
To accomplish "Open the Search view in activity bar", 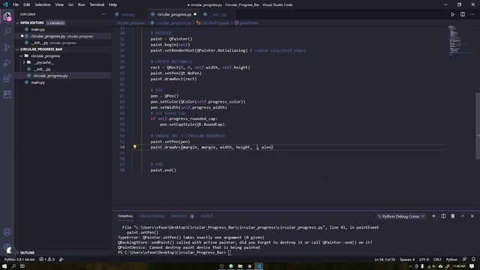I will (x=7, y=31).
